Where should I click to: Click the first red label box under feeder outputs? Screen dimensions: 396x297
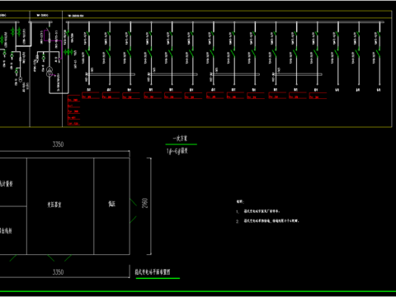[91, 96]
